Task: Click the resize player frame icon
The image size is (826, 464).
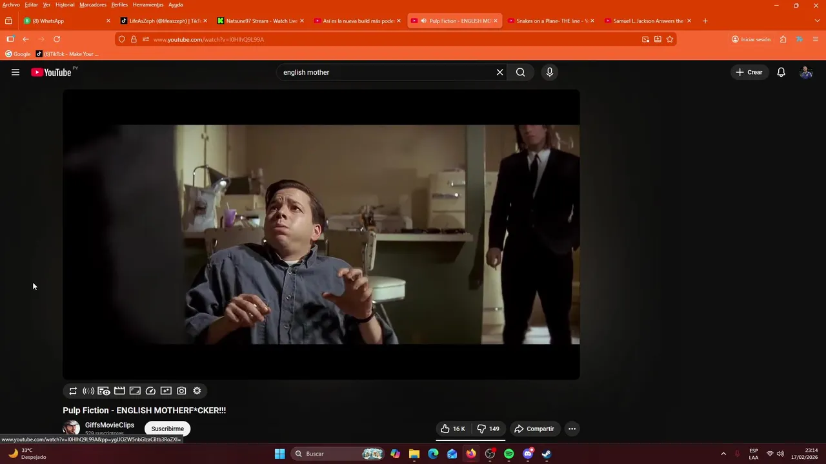Action: click(135, 391)
